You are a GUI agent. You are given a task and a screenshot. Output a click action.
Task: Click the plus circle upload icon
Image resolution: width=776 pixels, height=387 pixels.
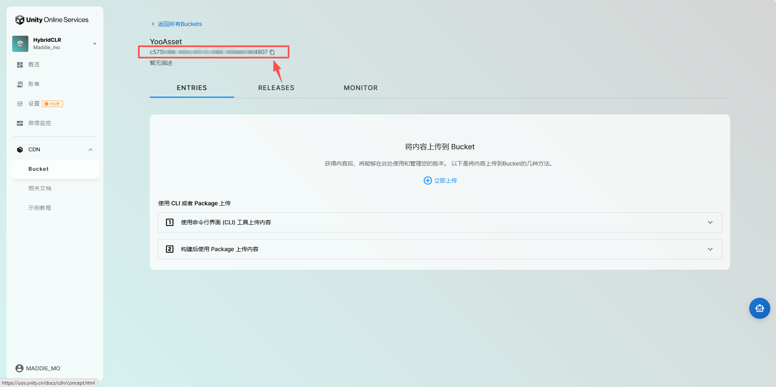[x=428, y=181]
